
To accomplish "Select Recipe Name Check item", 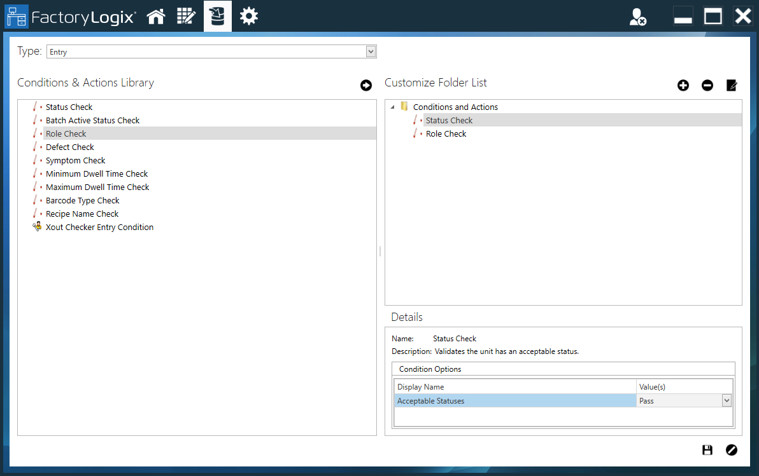I will [x=82, y=214].
